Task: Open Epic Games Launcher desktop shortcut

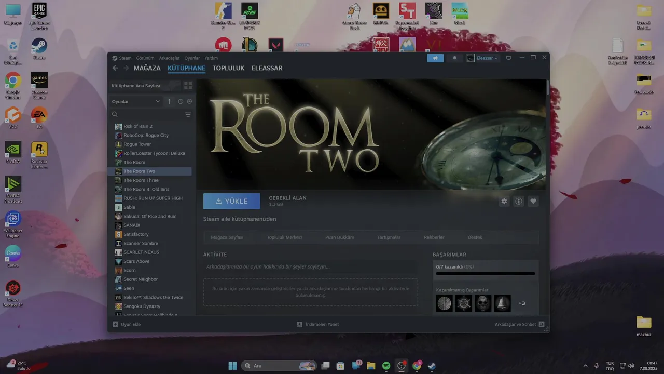Action: 39,16
